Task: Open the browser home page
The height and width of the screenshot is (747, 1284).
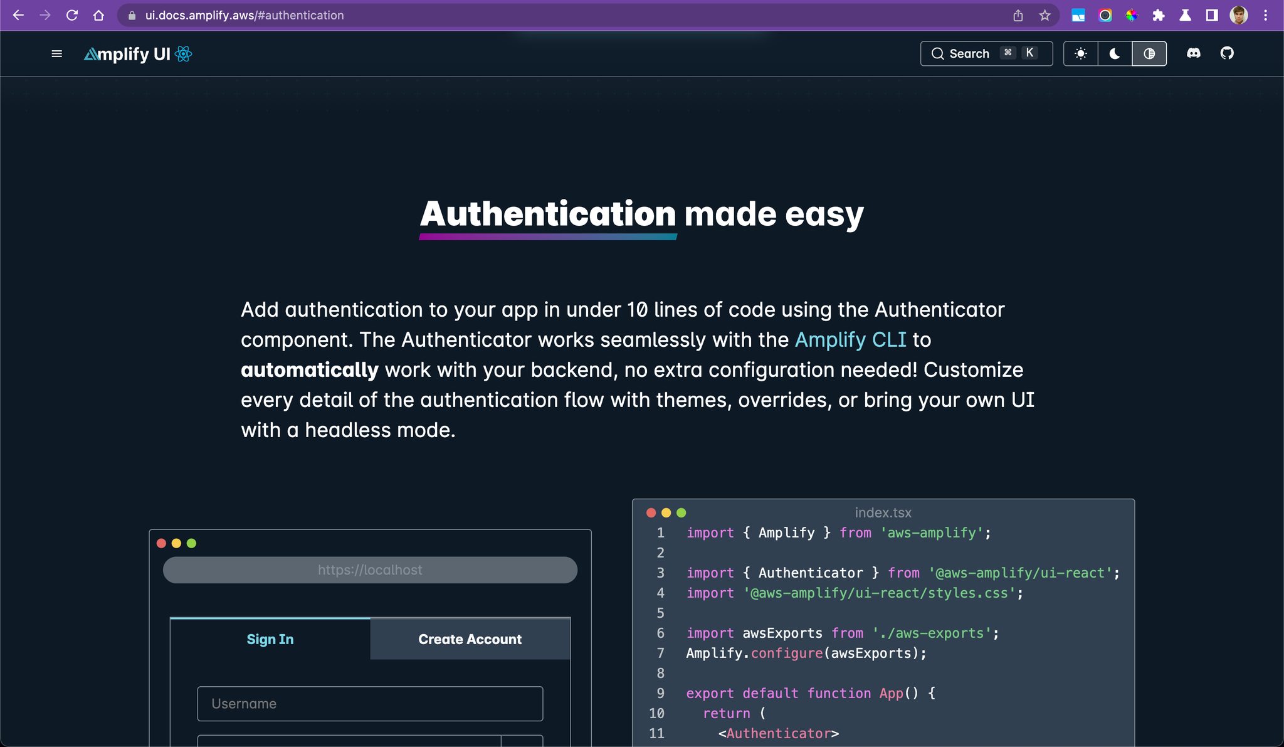Action: click(98, 15)
